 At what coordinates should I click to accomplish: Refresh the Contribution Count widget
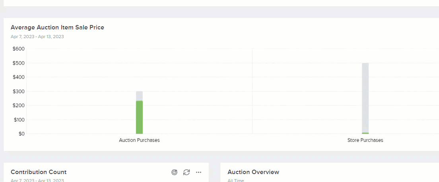click(x=186, y=172)
